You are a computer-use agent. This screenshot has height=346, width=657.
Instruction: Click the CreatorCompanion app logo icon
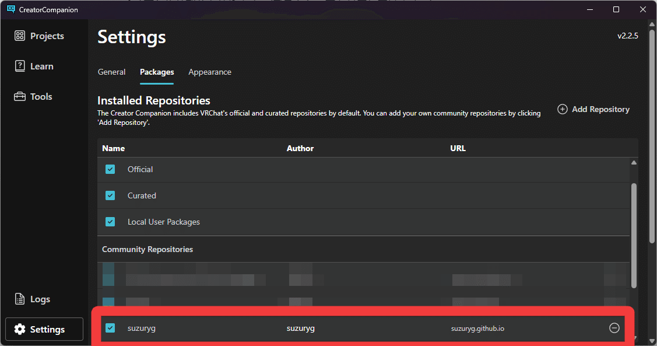pos(11,9)
